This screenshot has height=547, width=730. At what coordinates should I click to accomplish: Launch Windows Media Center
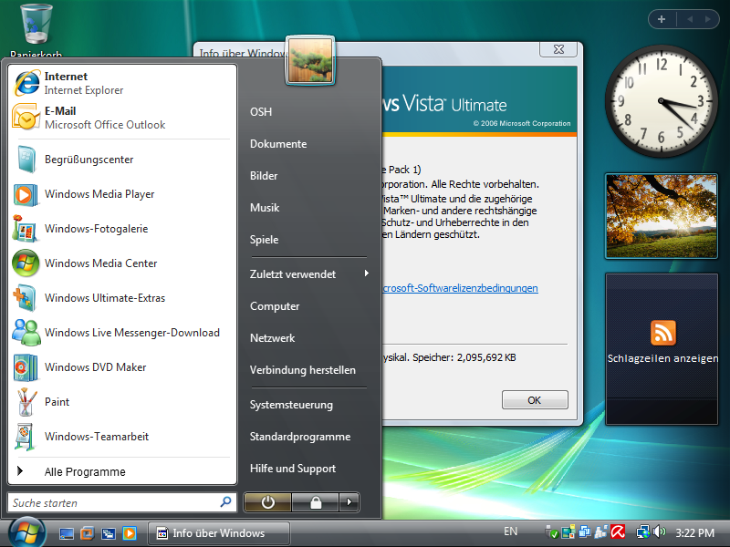pyautogui.click(x=100, y=263)
